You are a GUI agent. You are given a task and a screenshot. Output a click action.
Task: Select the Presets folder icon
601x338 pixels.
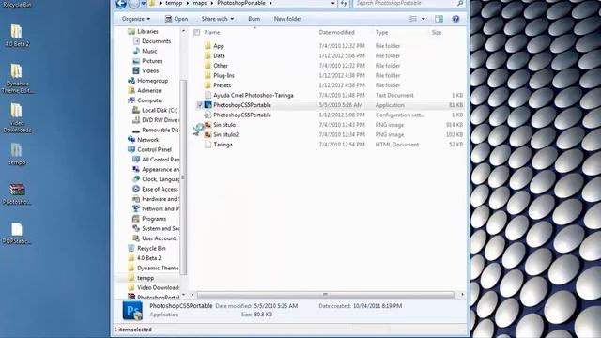pos(208,85)
